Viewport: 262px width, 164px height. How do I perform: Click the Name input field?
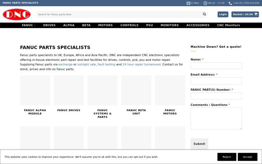tap(216, 66)
